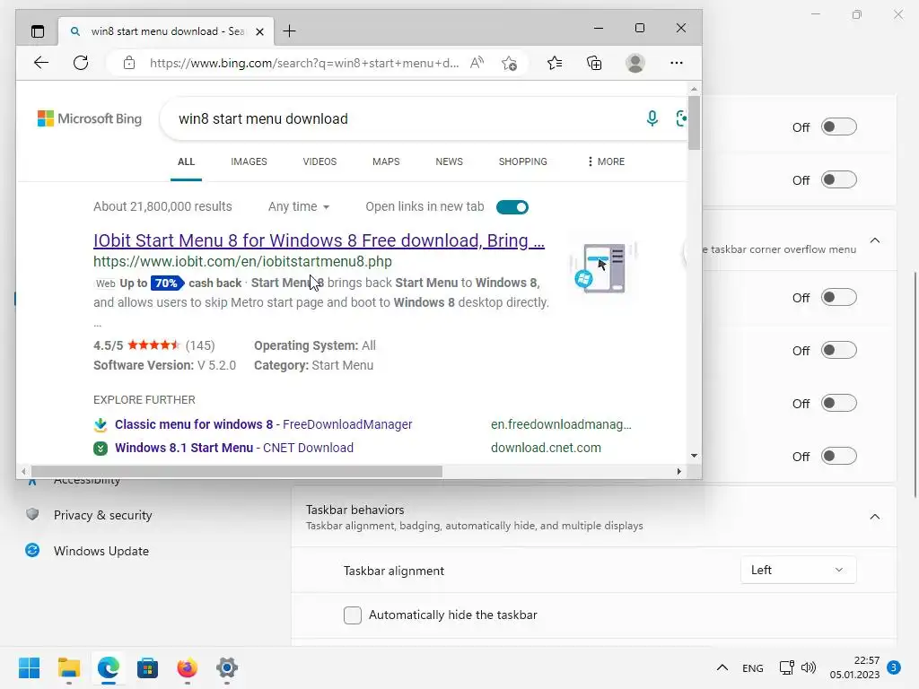Image resolution: width=919 pixels, height=689 pixels.
Task: View site information lock icon
Action: [129, 63]
